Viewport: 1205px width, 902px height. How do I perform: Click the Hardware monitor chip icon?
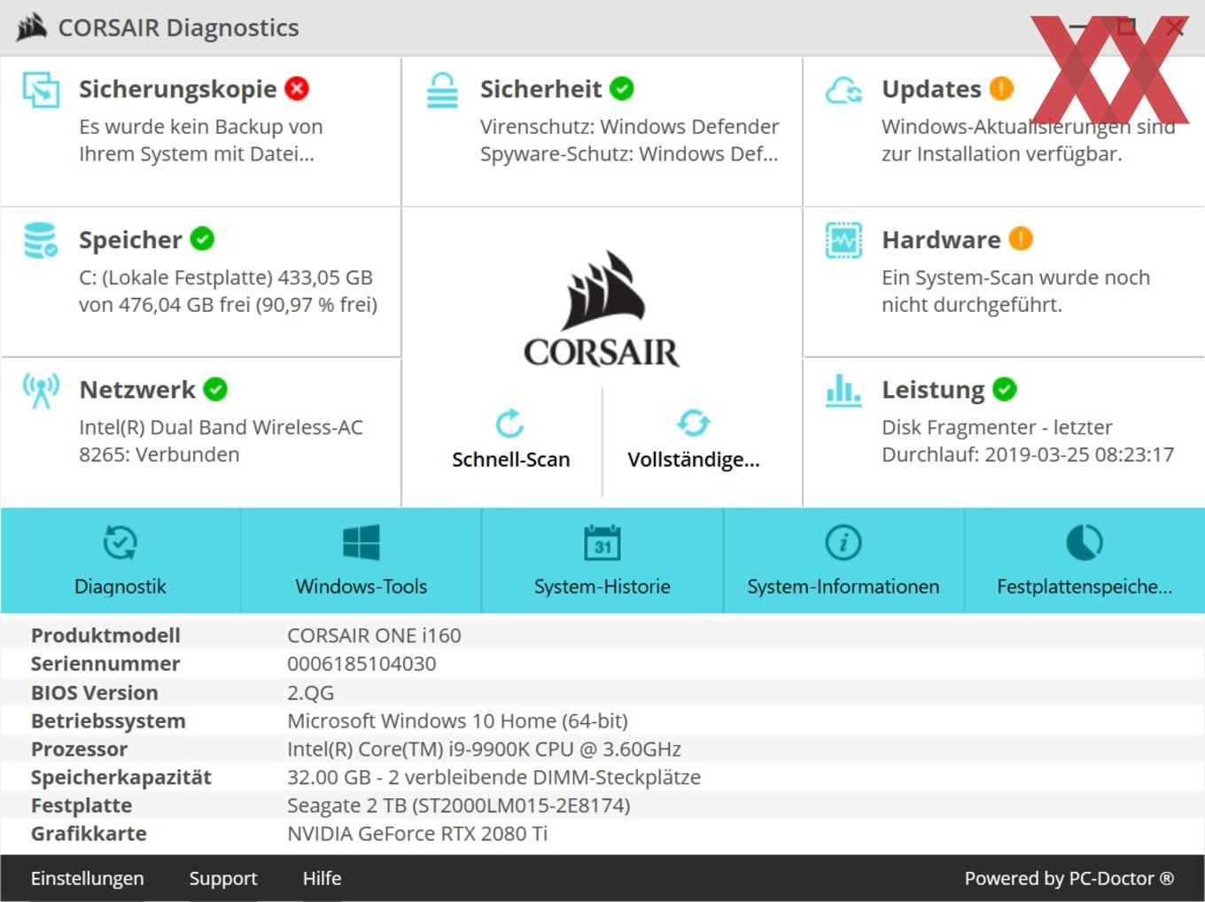click(843, 240)
